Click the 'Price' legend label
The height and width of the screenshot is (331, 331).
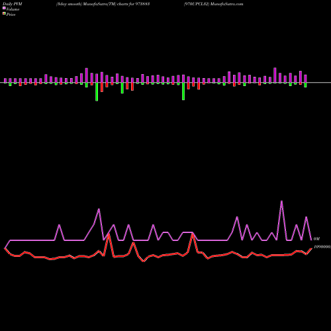pos(11,15)
